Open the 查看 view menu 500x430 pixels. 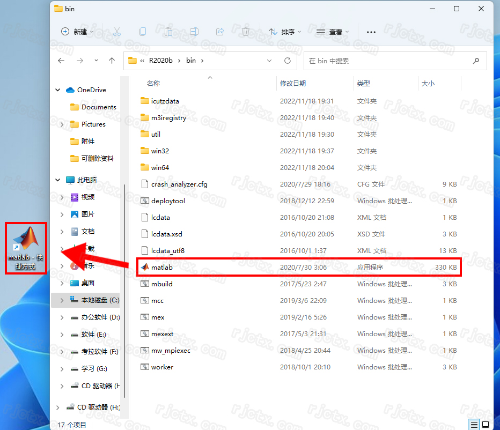coord(332,32)
